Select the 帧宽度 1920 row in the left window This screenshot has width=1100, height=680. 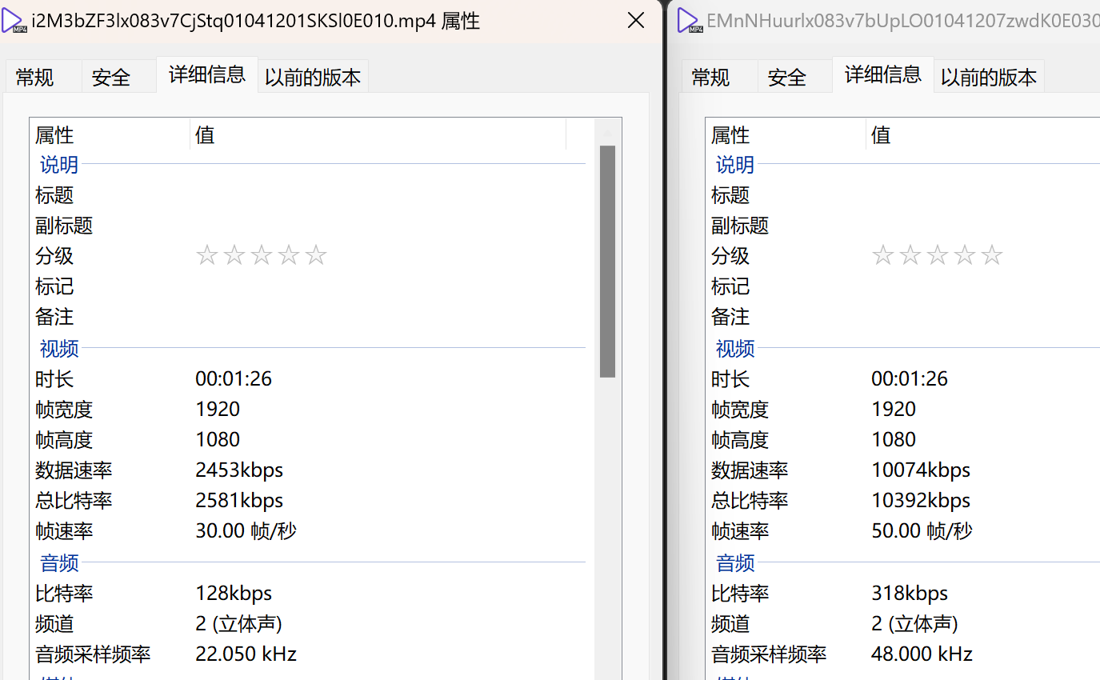(x=312, y=409)
